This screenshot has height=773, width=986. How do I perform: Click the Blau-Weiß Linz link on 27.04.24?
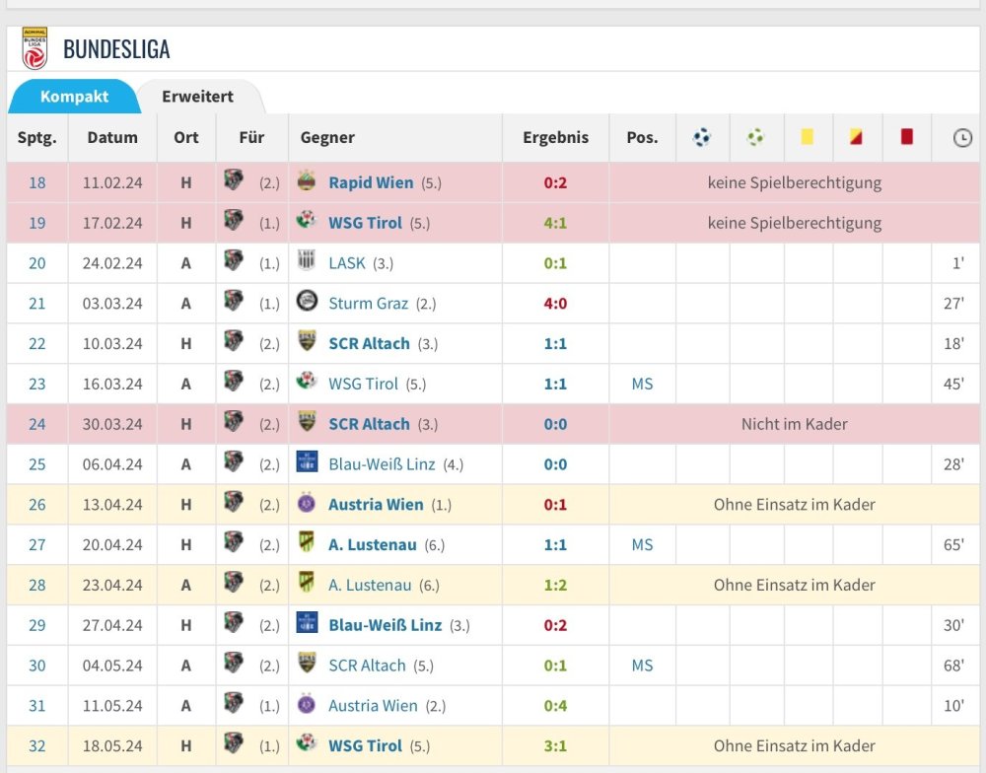[385, 625]
